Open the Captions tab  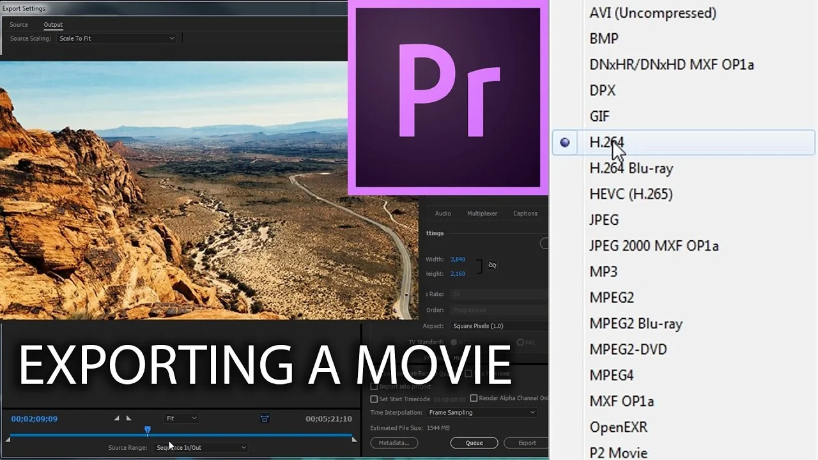coord(525,213)
